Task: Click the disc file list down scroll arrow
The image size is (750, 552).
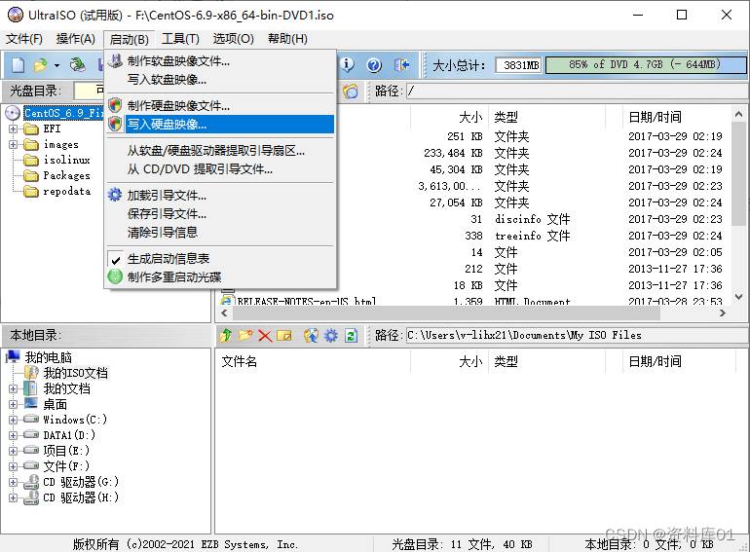Action: click(738, 297)
